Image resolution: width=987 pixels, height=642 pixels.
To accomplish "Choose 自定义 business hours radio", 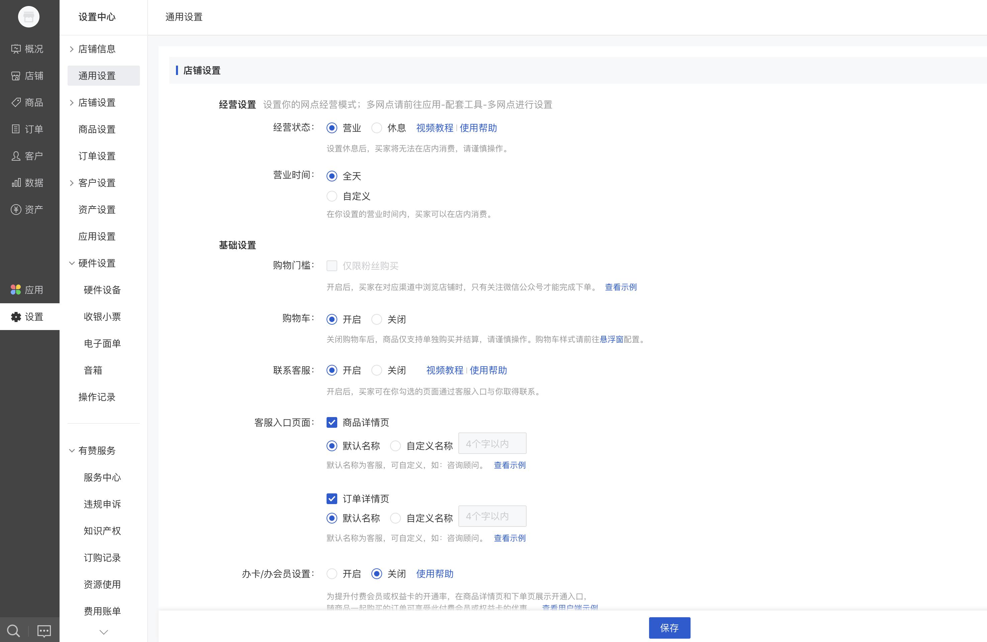I will click(332, 196).
